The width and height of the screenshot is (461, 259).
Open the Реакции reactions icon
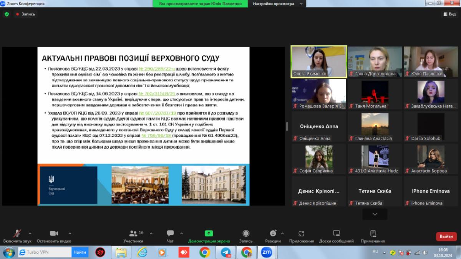coord(273,233)
